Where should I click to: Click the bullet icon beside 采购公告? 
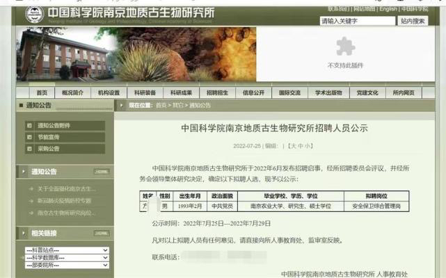click(x=29, y=149)
